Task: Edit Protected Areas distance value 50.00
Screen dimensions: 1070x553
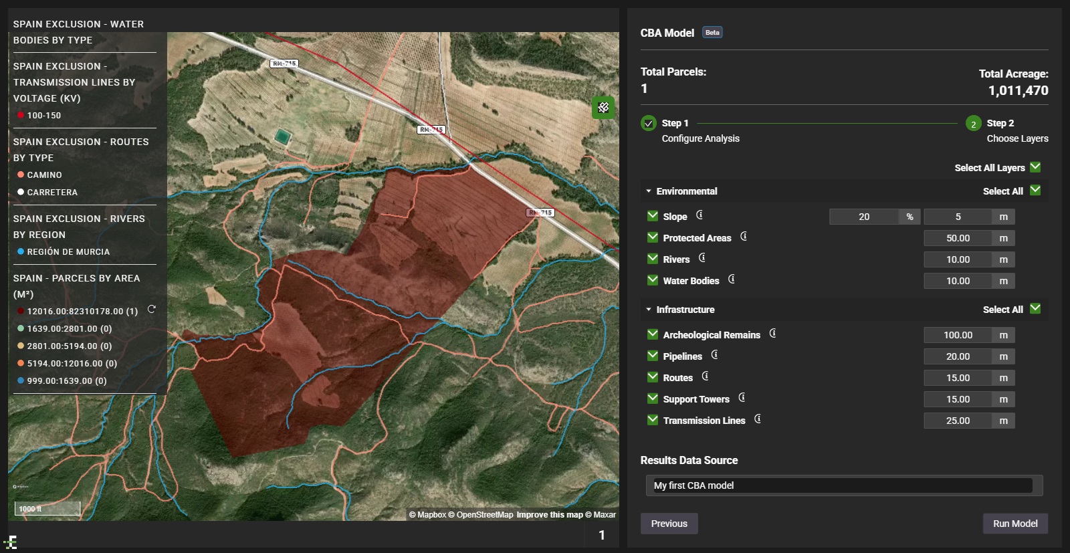Action: [958, 238]
